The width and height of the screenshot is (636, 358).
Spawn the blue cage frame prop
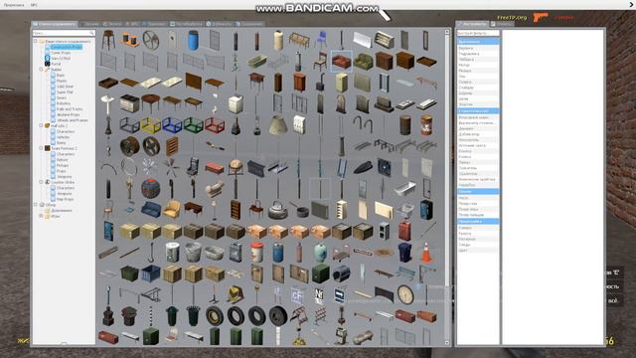pos(172,125)
